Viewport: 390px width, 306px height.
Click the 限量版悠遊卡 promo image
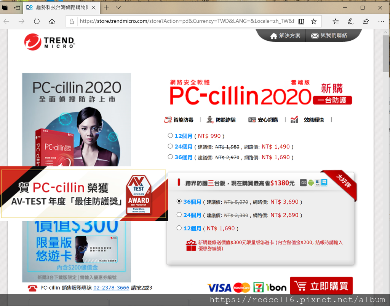[76, 251]
